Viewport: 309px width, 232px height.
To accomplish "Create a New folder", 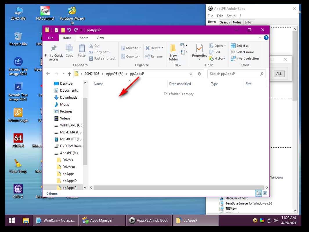I will pos(174,52).
